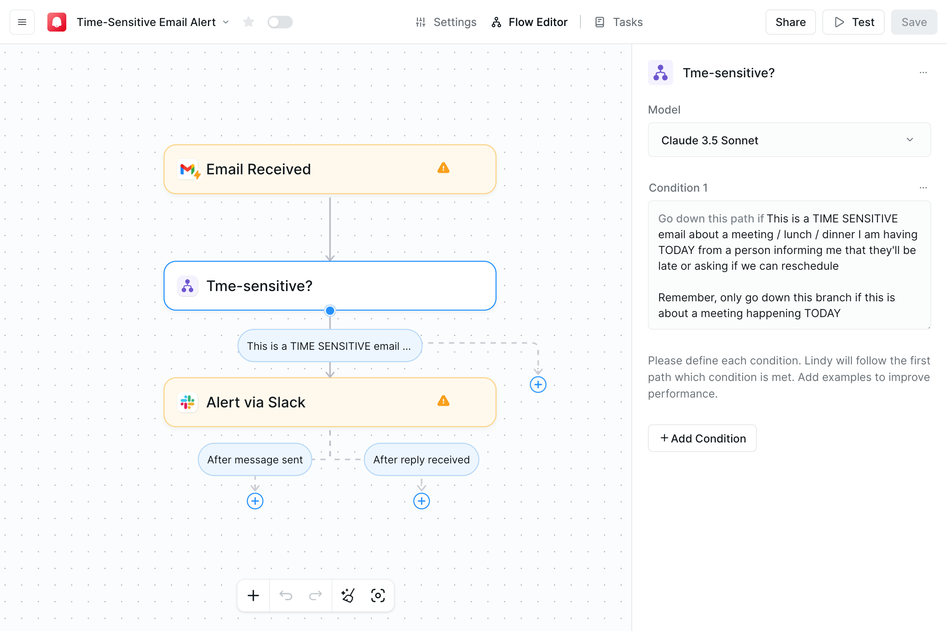Open the hamburger menu
The width and height of the screenshot is (947, 631).
[22, 22]
